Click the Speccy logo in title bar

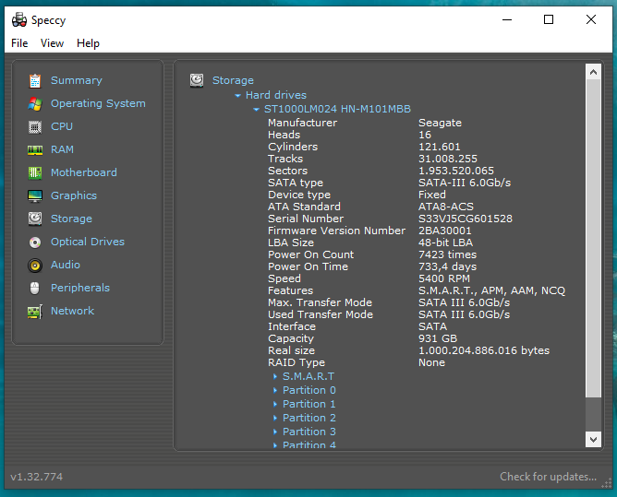[18, 19]
